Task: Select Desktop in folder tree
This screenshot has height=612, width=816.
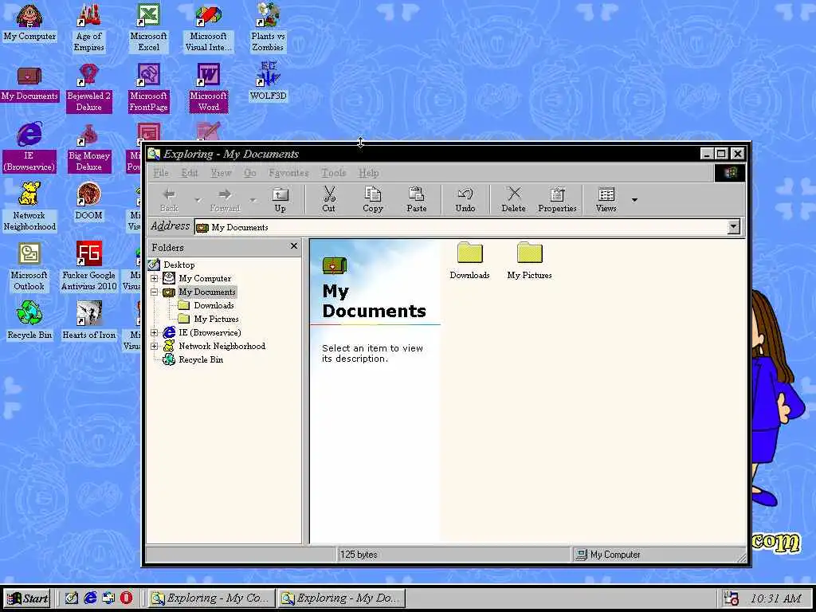Action: [179, 265]
